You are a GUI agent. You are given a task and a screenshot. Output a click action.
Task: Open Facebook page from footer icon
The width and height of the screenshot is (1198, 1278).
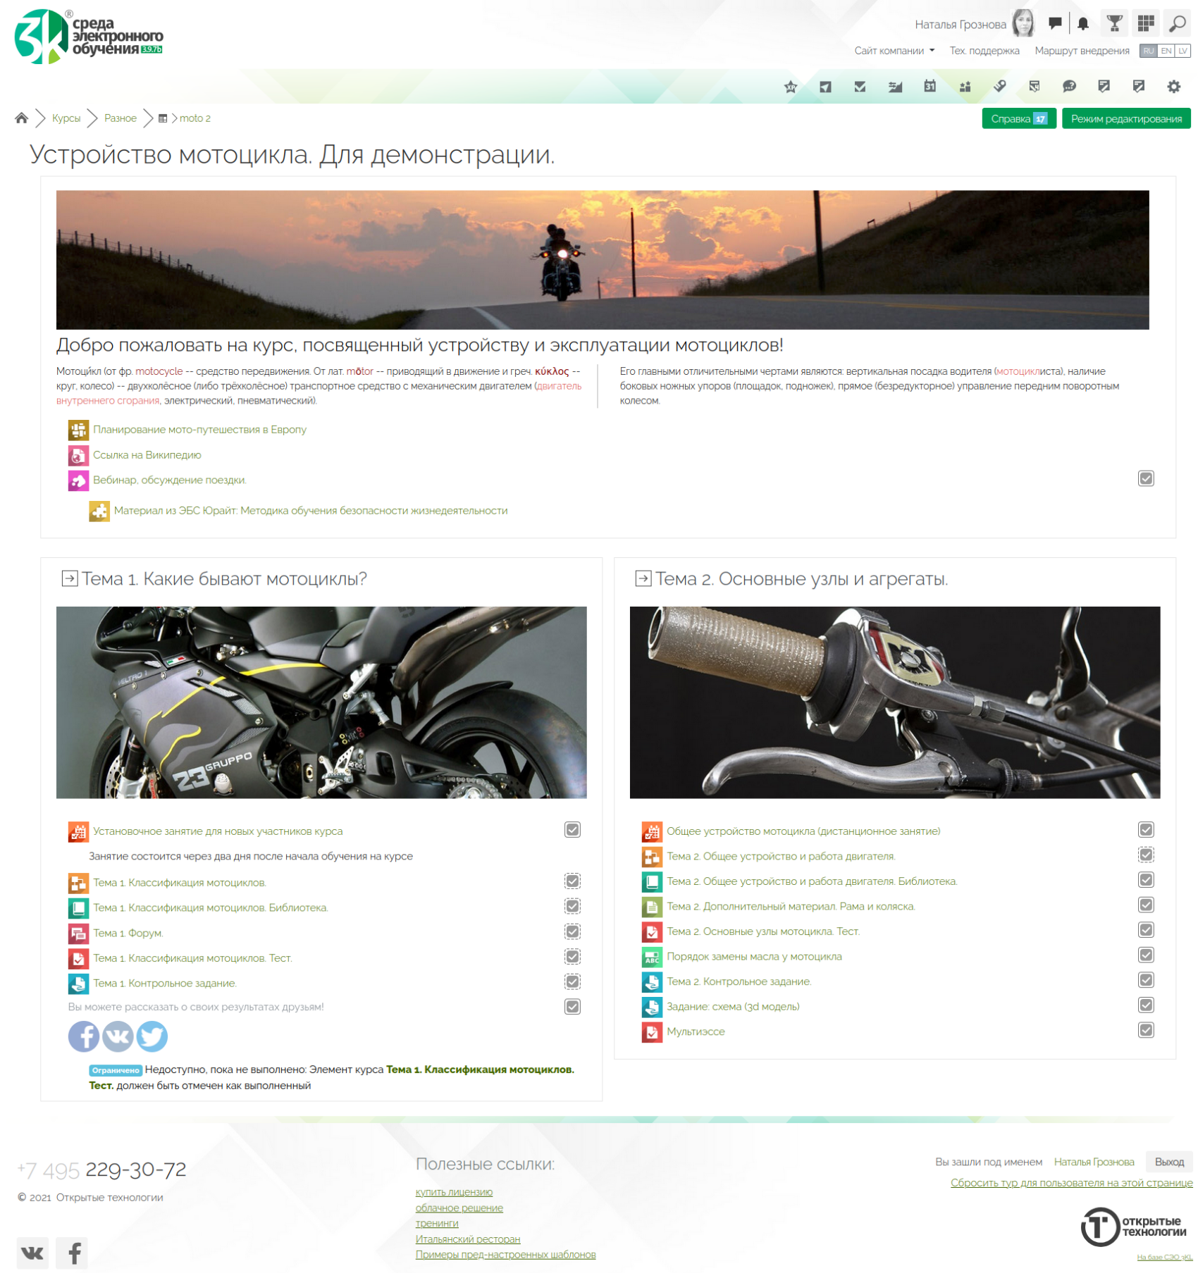click(72, 1253)
